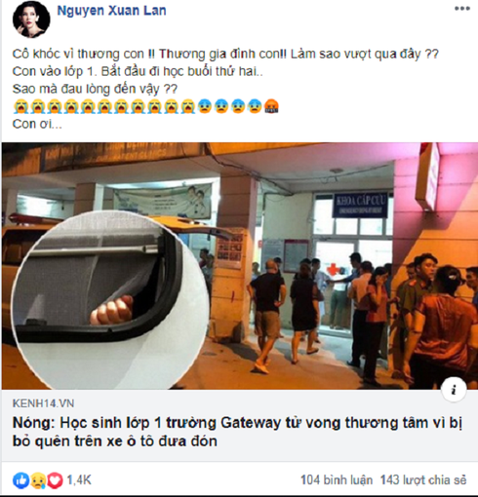This screenshot has width=478, height=497.
Task: Click the blue Like reaction icon
Action: pos(21,480)
